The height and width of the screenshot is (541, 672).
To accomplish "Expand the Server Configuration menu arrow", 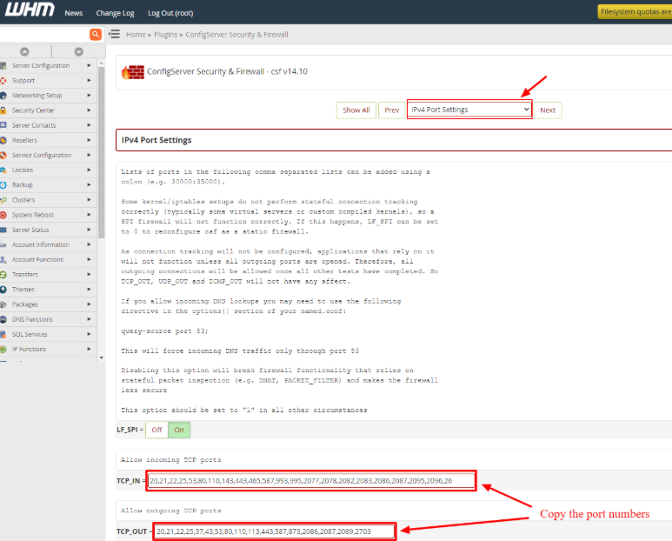I will tap(90, 65).
